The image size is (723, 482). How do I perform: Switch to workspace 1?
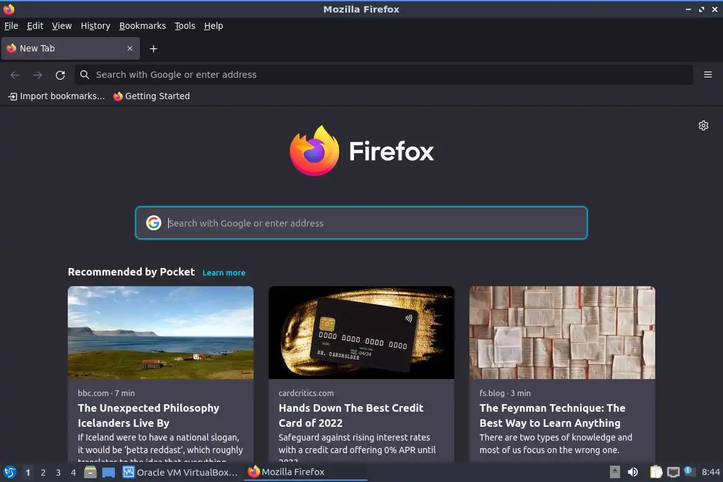[28, 473]
